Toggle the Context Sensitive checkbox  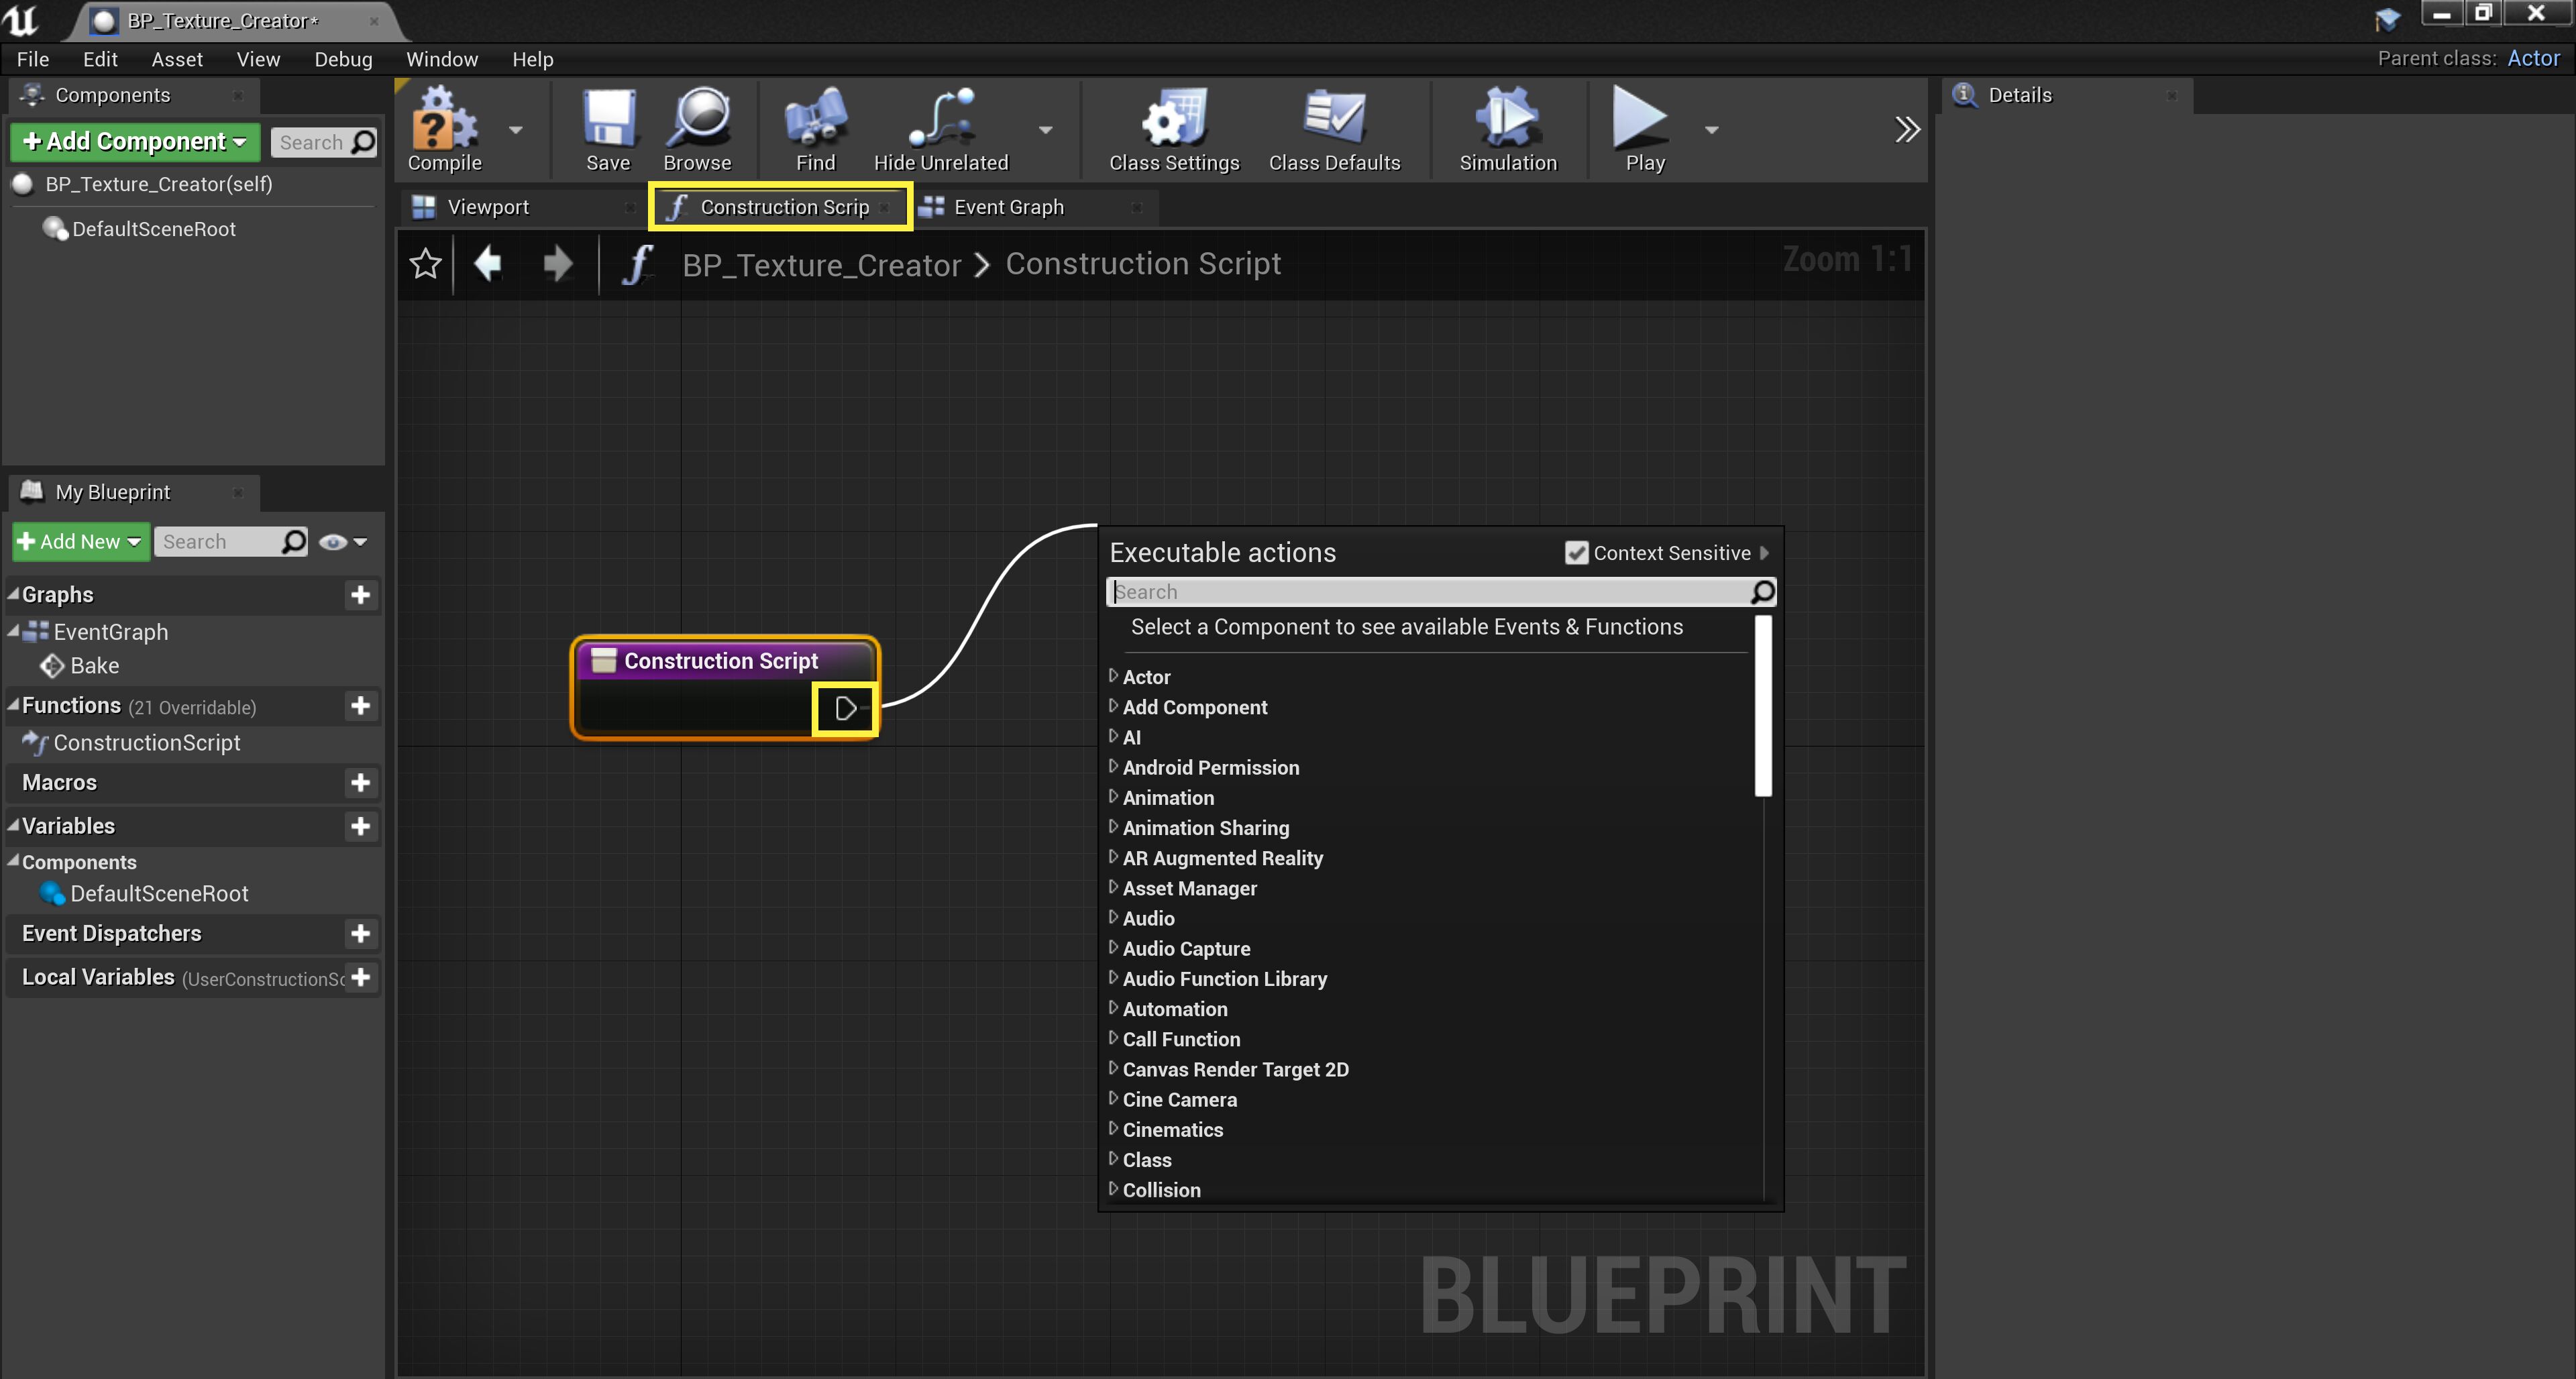click(1576, 552)
